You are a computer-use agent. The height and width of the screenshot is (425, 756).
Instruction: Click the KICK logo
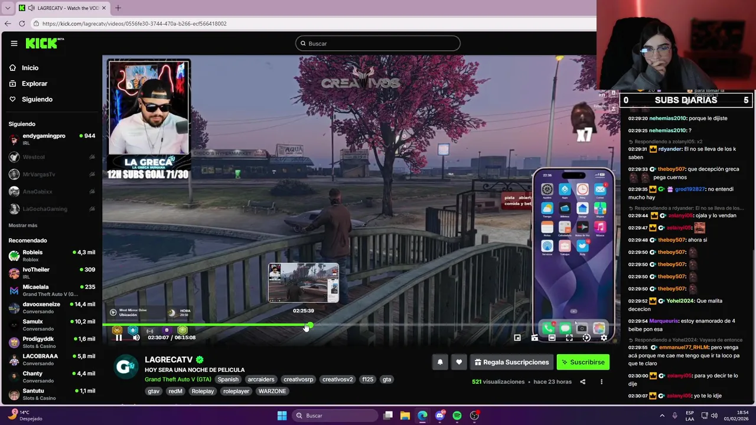[44, 43]
